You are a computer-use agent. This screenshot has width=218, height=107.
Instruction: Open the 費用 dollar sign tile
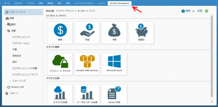pyautogui.click(x=60, y=33)
